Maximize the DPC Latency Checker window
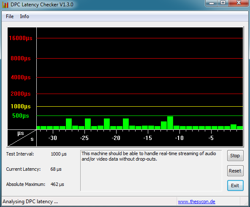 click(x=223, y=3)
